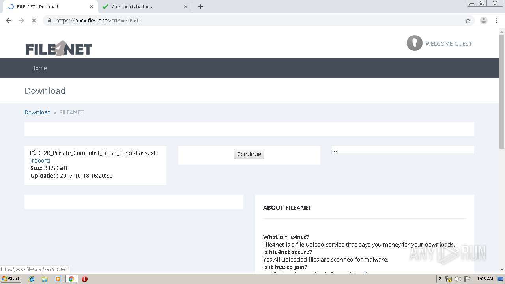
Task: Select the FILE4NET | Download tab
Action: click(50, 7)
